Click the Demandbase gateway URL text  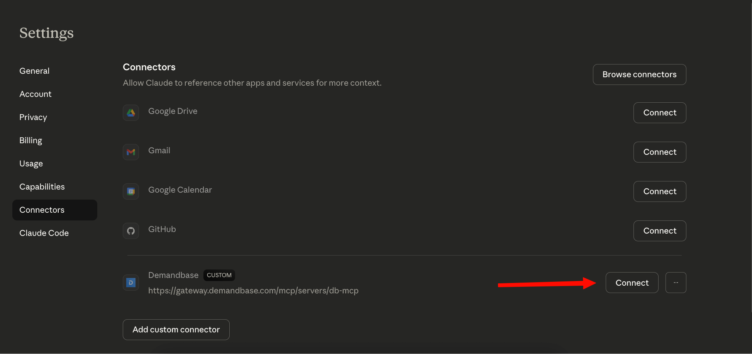click(253, 291)
